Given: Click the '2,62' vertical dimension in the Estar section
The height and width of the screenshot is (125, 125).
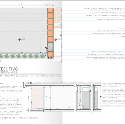Looking at the screenshot, I should pos(50,98).
